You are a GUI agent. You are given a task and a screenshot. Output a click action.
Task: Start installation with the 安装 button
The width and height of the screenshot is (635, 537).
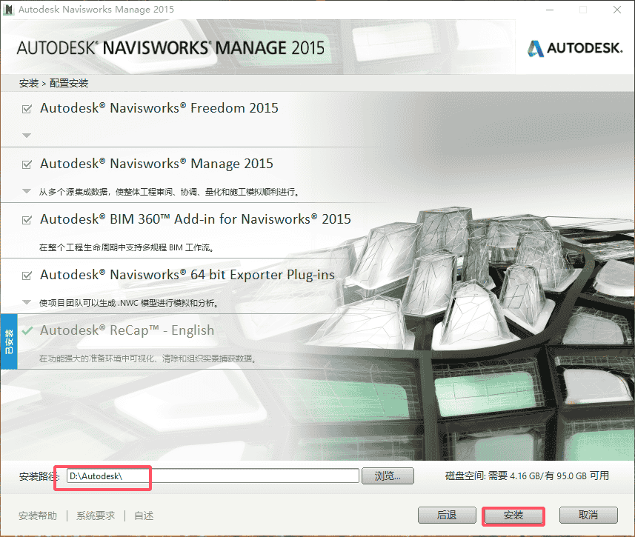tap(513, 516)
